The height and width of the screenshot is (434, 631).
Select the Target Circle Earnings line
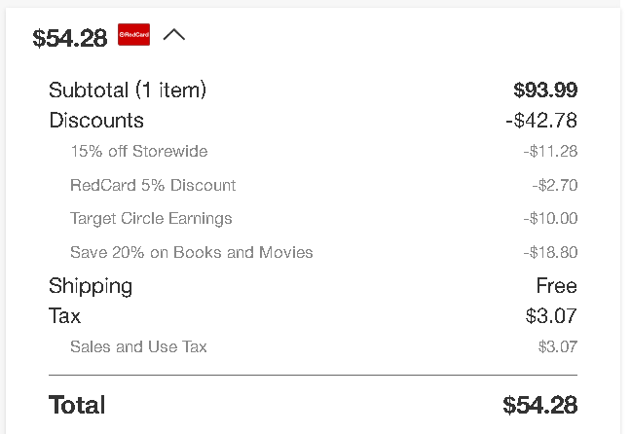click(x=151, y=218)
